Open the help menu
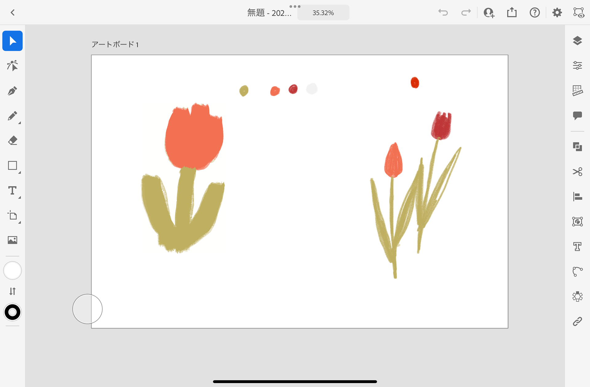The width and height of the screenshot is (590, 387). [x=535, y=13]
